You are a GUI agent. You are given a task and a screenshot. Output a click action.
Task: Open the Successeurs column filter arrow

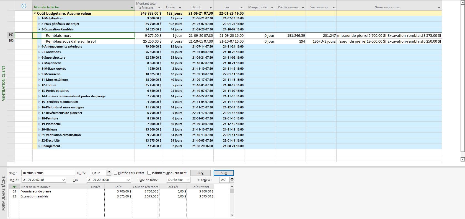coord(334,8)
